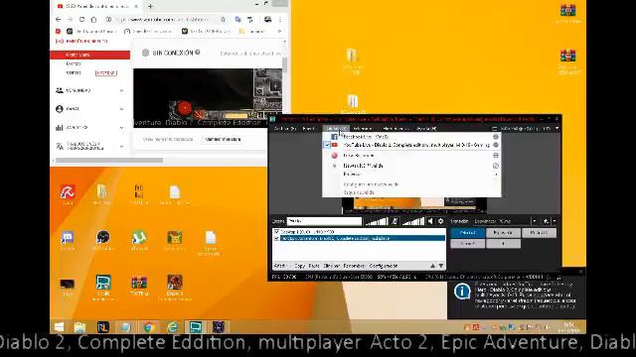The width and height of the screenshot is (636, 357).
Task: Click the YouTube Live icon in the outputs menu
Action: tap(334, 145)
